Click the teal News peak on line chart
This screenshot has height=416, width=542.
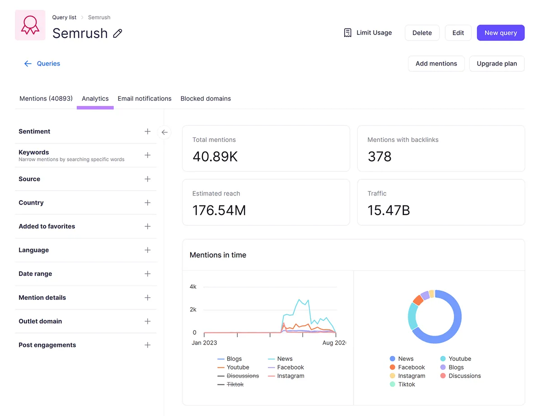299,299
